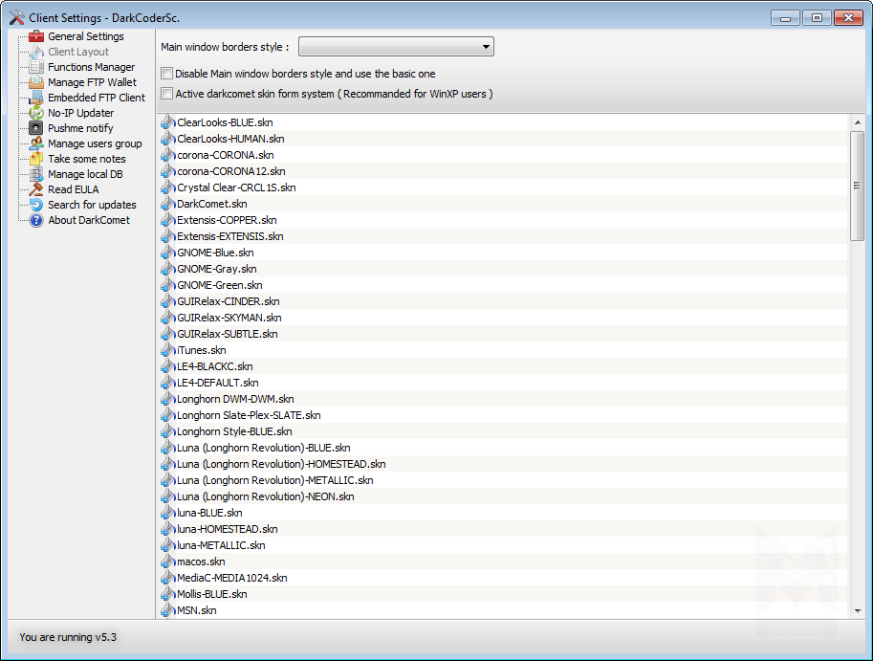Click the Manage FTP Wallet icon

coord(36,82)
